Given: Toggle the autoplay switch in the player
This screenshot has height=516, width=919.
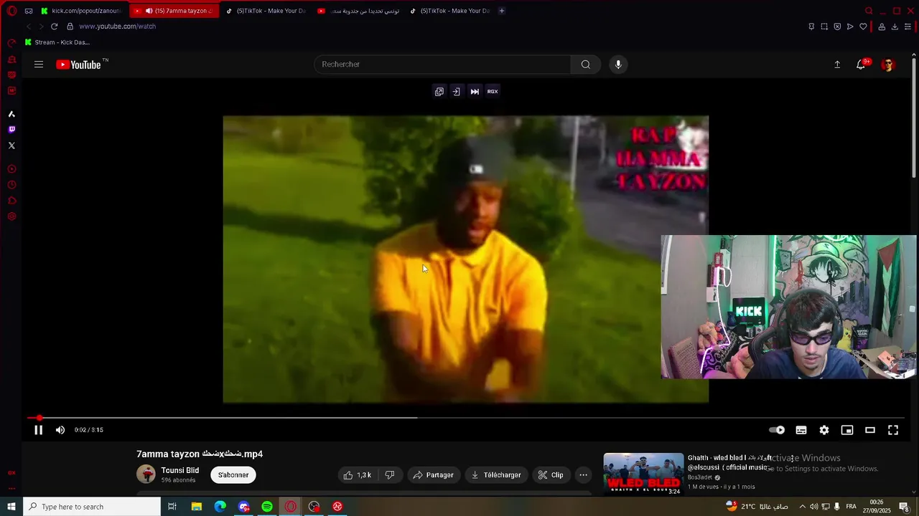Looking at the screenshot, I should (x=777, y=430).
